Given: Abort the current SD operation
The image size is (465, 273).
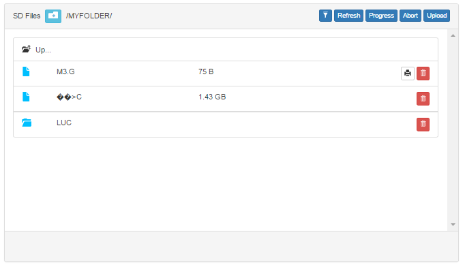Looking at the screenshot, I should (x=410, y=16).
